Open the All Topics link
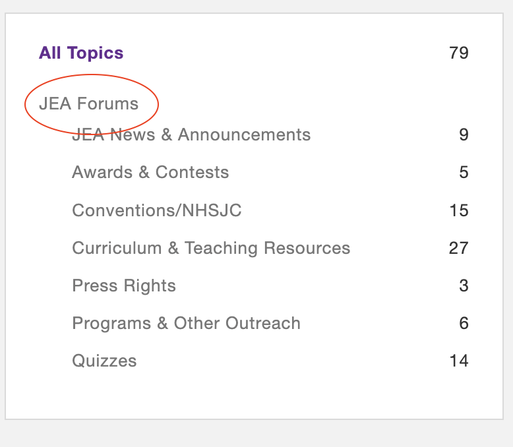This screenshot has height=447, width=513. click(x=81, y=53)
